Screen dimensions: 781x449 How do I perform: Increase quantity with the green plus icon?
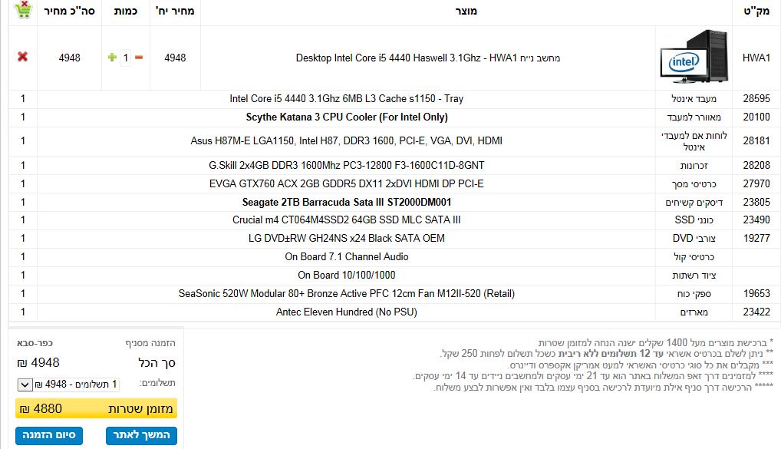(112, 58)
